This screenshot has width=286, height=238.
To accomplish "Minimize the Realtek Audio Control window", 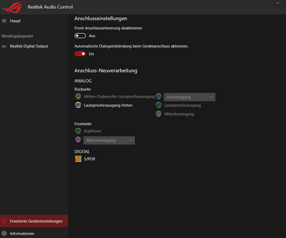I will (x=278, y=3).
